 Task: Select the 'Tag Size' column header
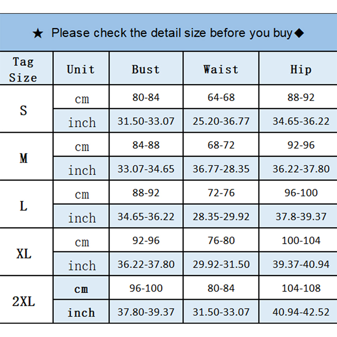[23, 70]
